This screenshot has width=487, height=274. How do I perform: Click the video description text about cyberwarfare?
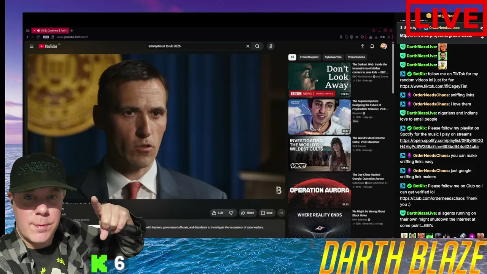tap(205, 227)
